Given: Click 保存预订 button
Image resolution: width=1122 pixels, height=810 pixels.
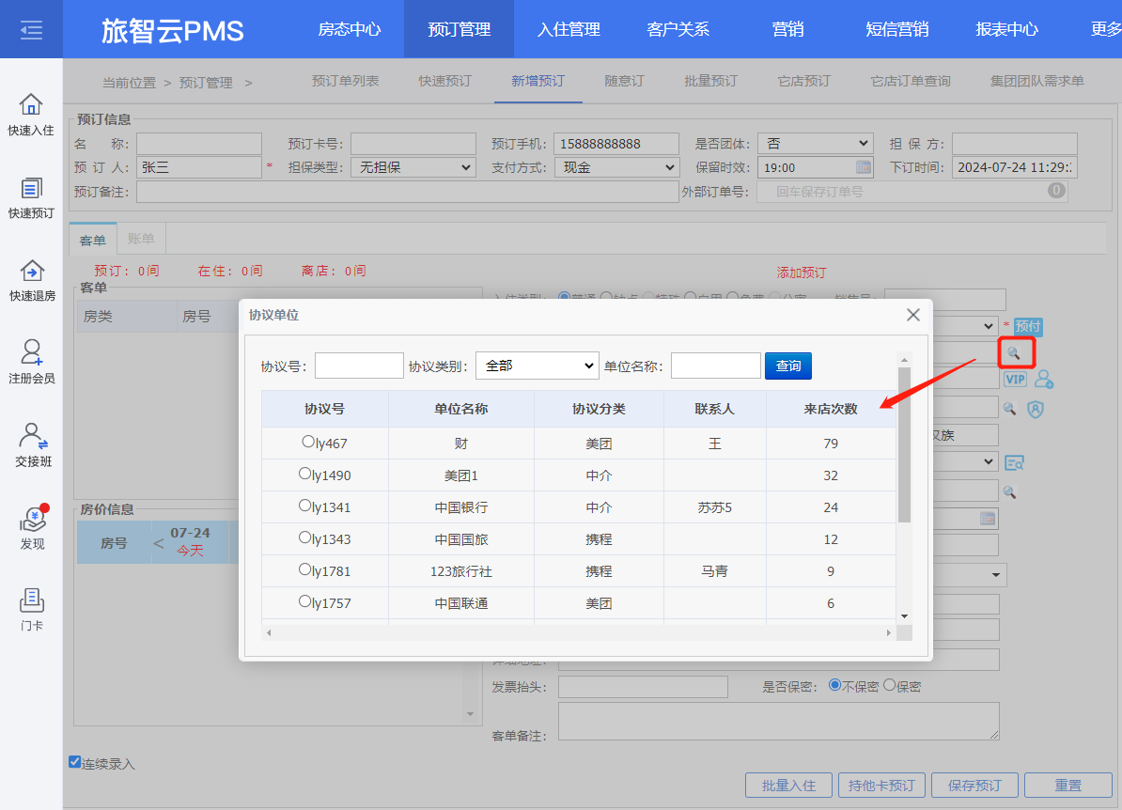Looking at the screenshot, I should (974, 785).
